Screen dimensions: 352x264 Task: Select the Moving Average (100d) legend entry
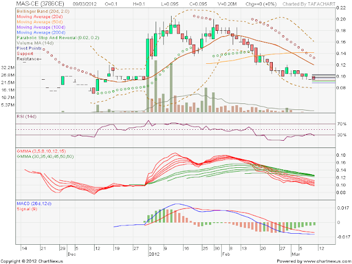point(41,27)
